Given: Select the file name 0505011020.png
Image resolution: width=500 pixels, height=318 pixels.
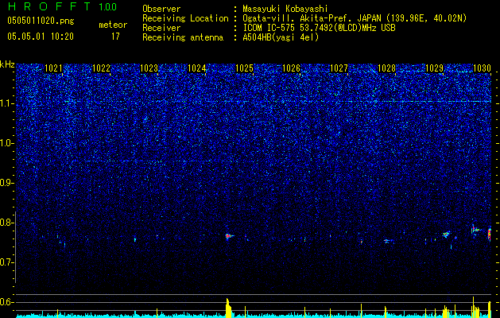Looking at the screenshot, I should click(x=41, y=21).
